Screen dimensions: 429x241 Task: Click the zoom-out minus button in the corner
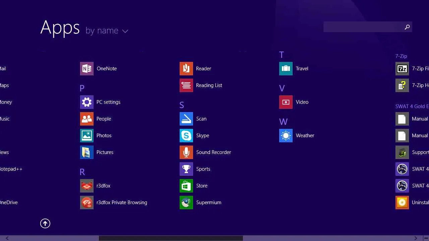(426, 238)
